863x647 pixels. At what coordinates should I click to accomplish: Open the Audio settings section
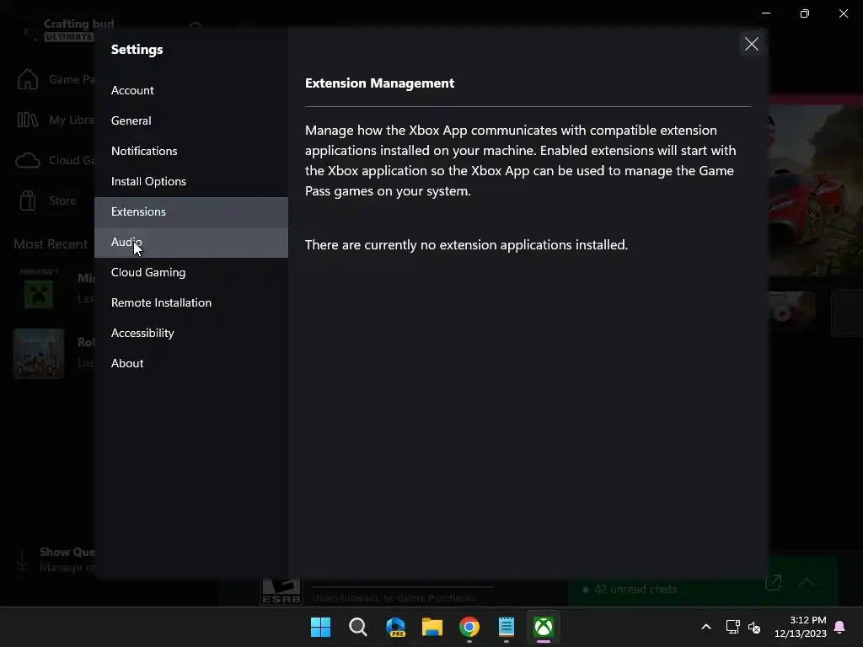[191, 242]
